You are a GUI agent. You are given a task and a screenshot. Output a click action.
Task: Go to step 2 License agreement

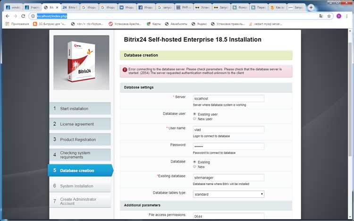[x=80, y=124]
